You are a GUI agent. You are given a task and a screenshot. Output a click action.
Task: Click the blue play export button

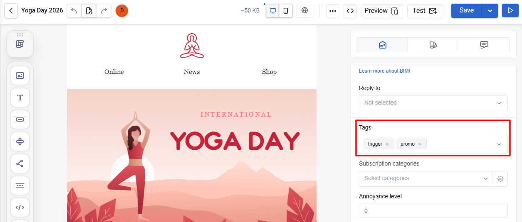510,11
